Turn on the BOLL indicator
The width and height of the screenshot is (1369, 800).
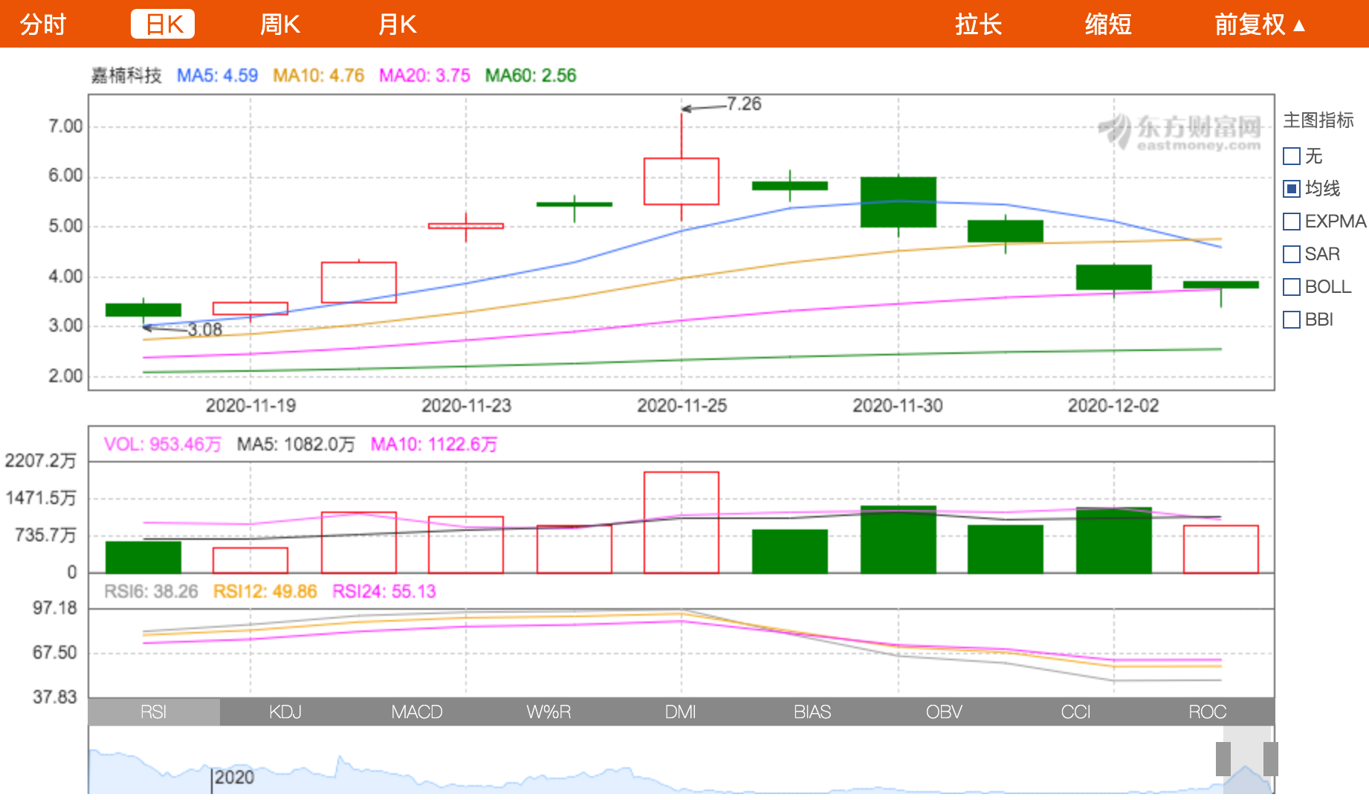pyautogui.click(x=1292, y=287)
